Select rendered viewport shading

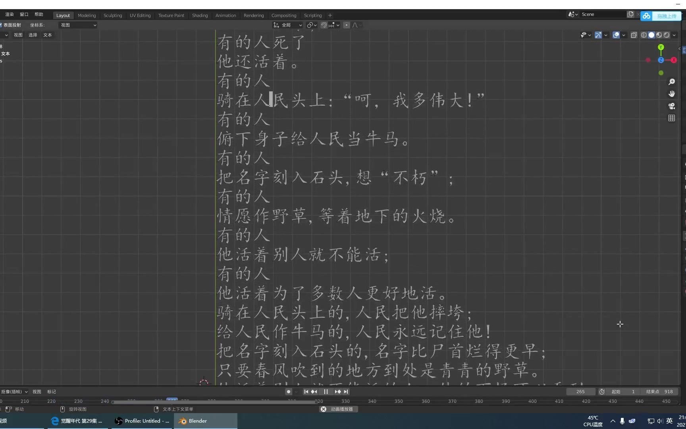coord(667,35)
